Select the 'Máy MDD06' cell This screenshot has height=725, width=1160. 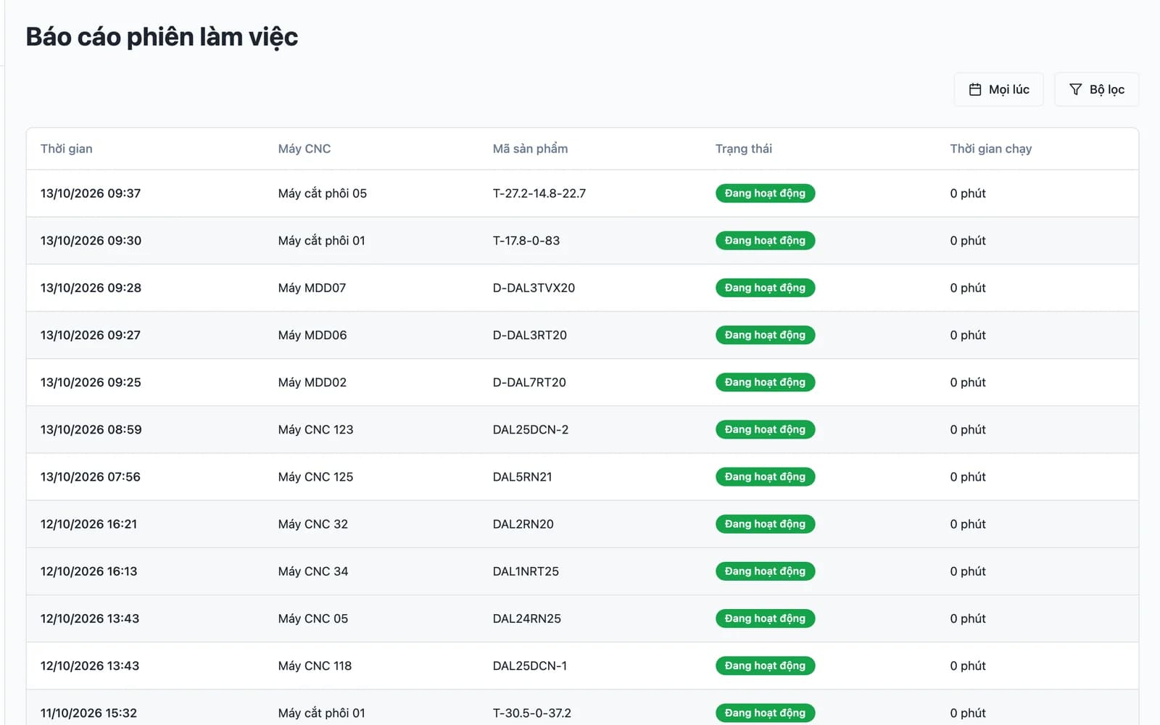point(312,335)
